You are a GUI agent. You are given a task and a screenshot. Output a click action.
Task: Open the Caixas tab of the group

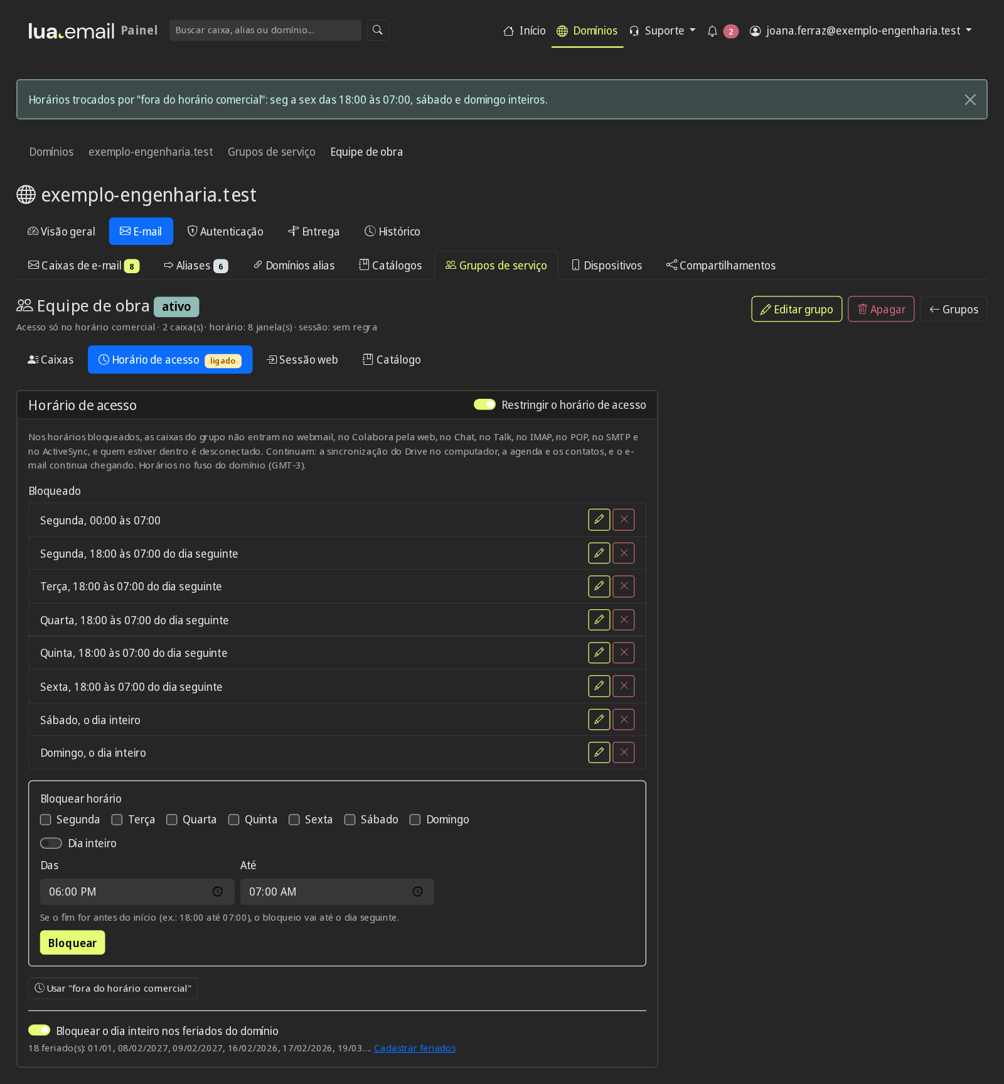pos(51,360)
